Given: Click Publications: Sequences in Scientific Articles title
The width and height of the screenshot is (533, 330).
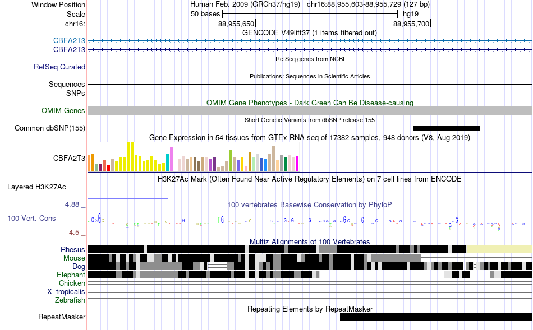Looking at the screenshot, I should (x=310, y=76).
